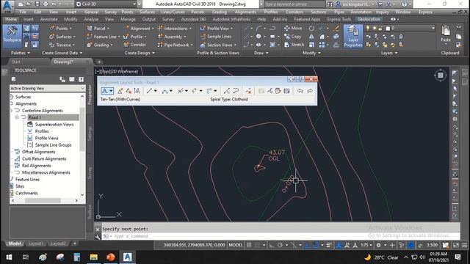
Task: Toggle grid display in status bar
Action: (x=249, y=245)
